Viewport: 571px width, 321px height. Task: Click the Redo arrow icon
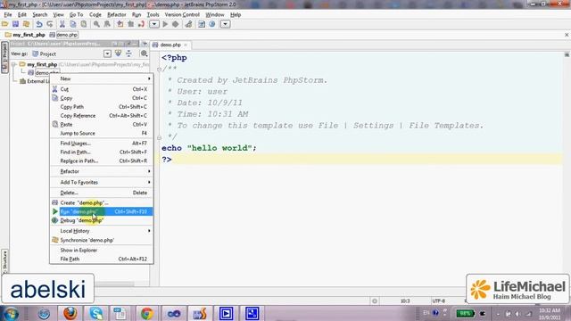(50, 24)
